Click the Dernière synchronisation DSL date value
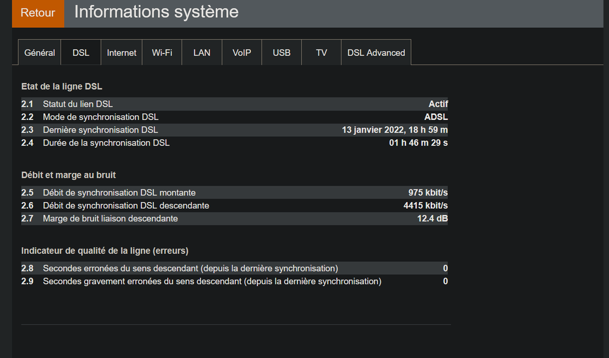The height and width of the screenshot is (358, 609). pyautogui.click(x=394, y=130)
